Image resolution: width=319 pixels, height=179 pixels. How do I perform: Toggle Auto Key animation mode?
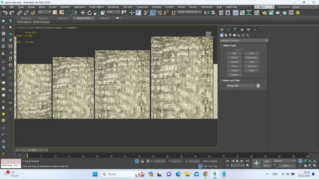tap(267, 161)
